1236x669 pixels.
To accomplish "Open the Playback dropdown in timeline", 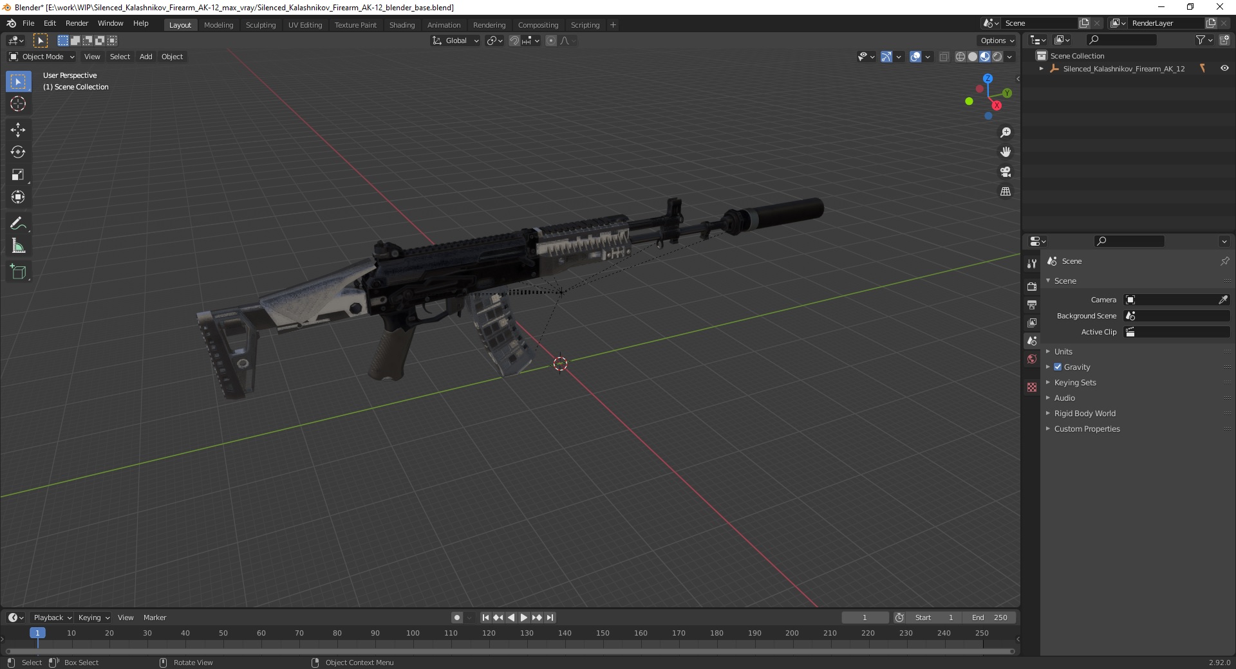I will click(52, 618).
